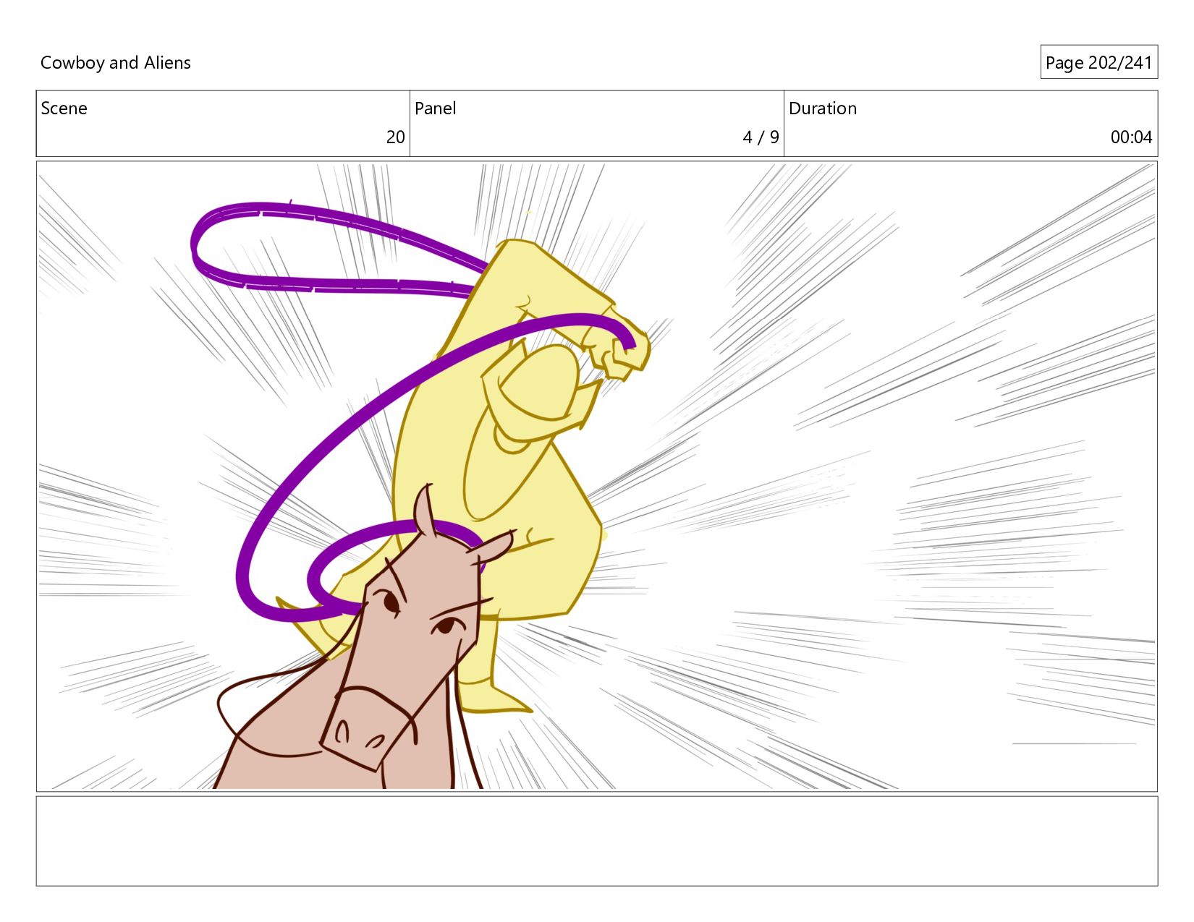The width and height of the screenshot is (1194, 922).
Task: Click the 'Duration' header label
Action: click(823, 108)
